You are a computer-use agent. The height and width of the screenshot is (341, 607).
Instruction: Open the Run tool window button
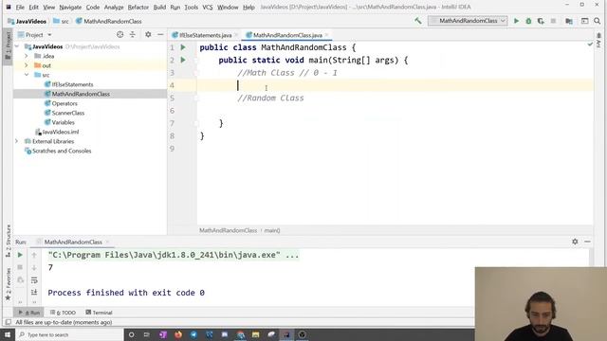[29, 313]
